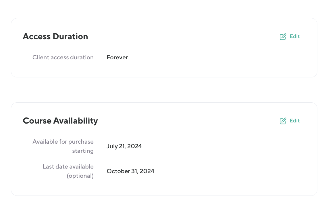
Task: Click the pencil icon in Course Availability
Action: (283, 121)
